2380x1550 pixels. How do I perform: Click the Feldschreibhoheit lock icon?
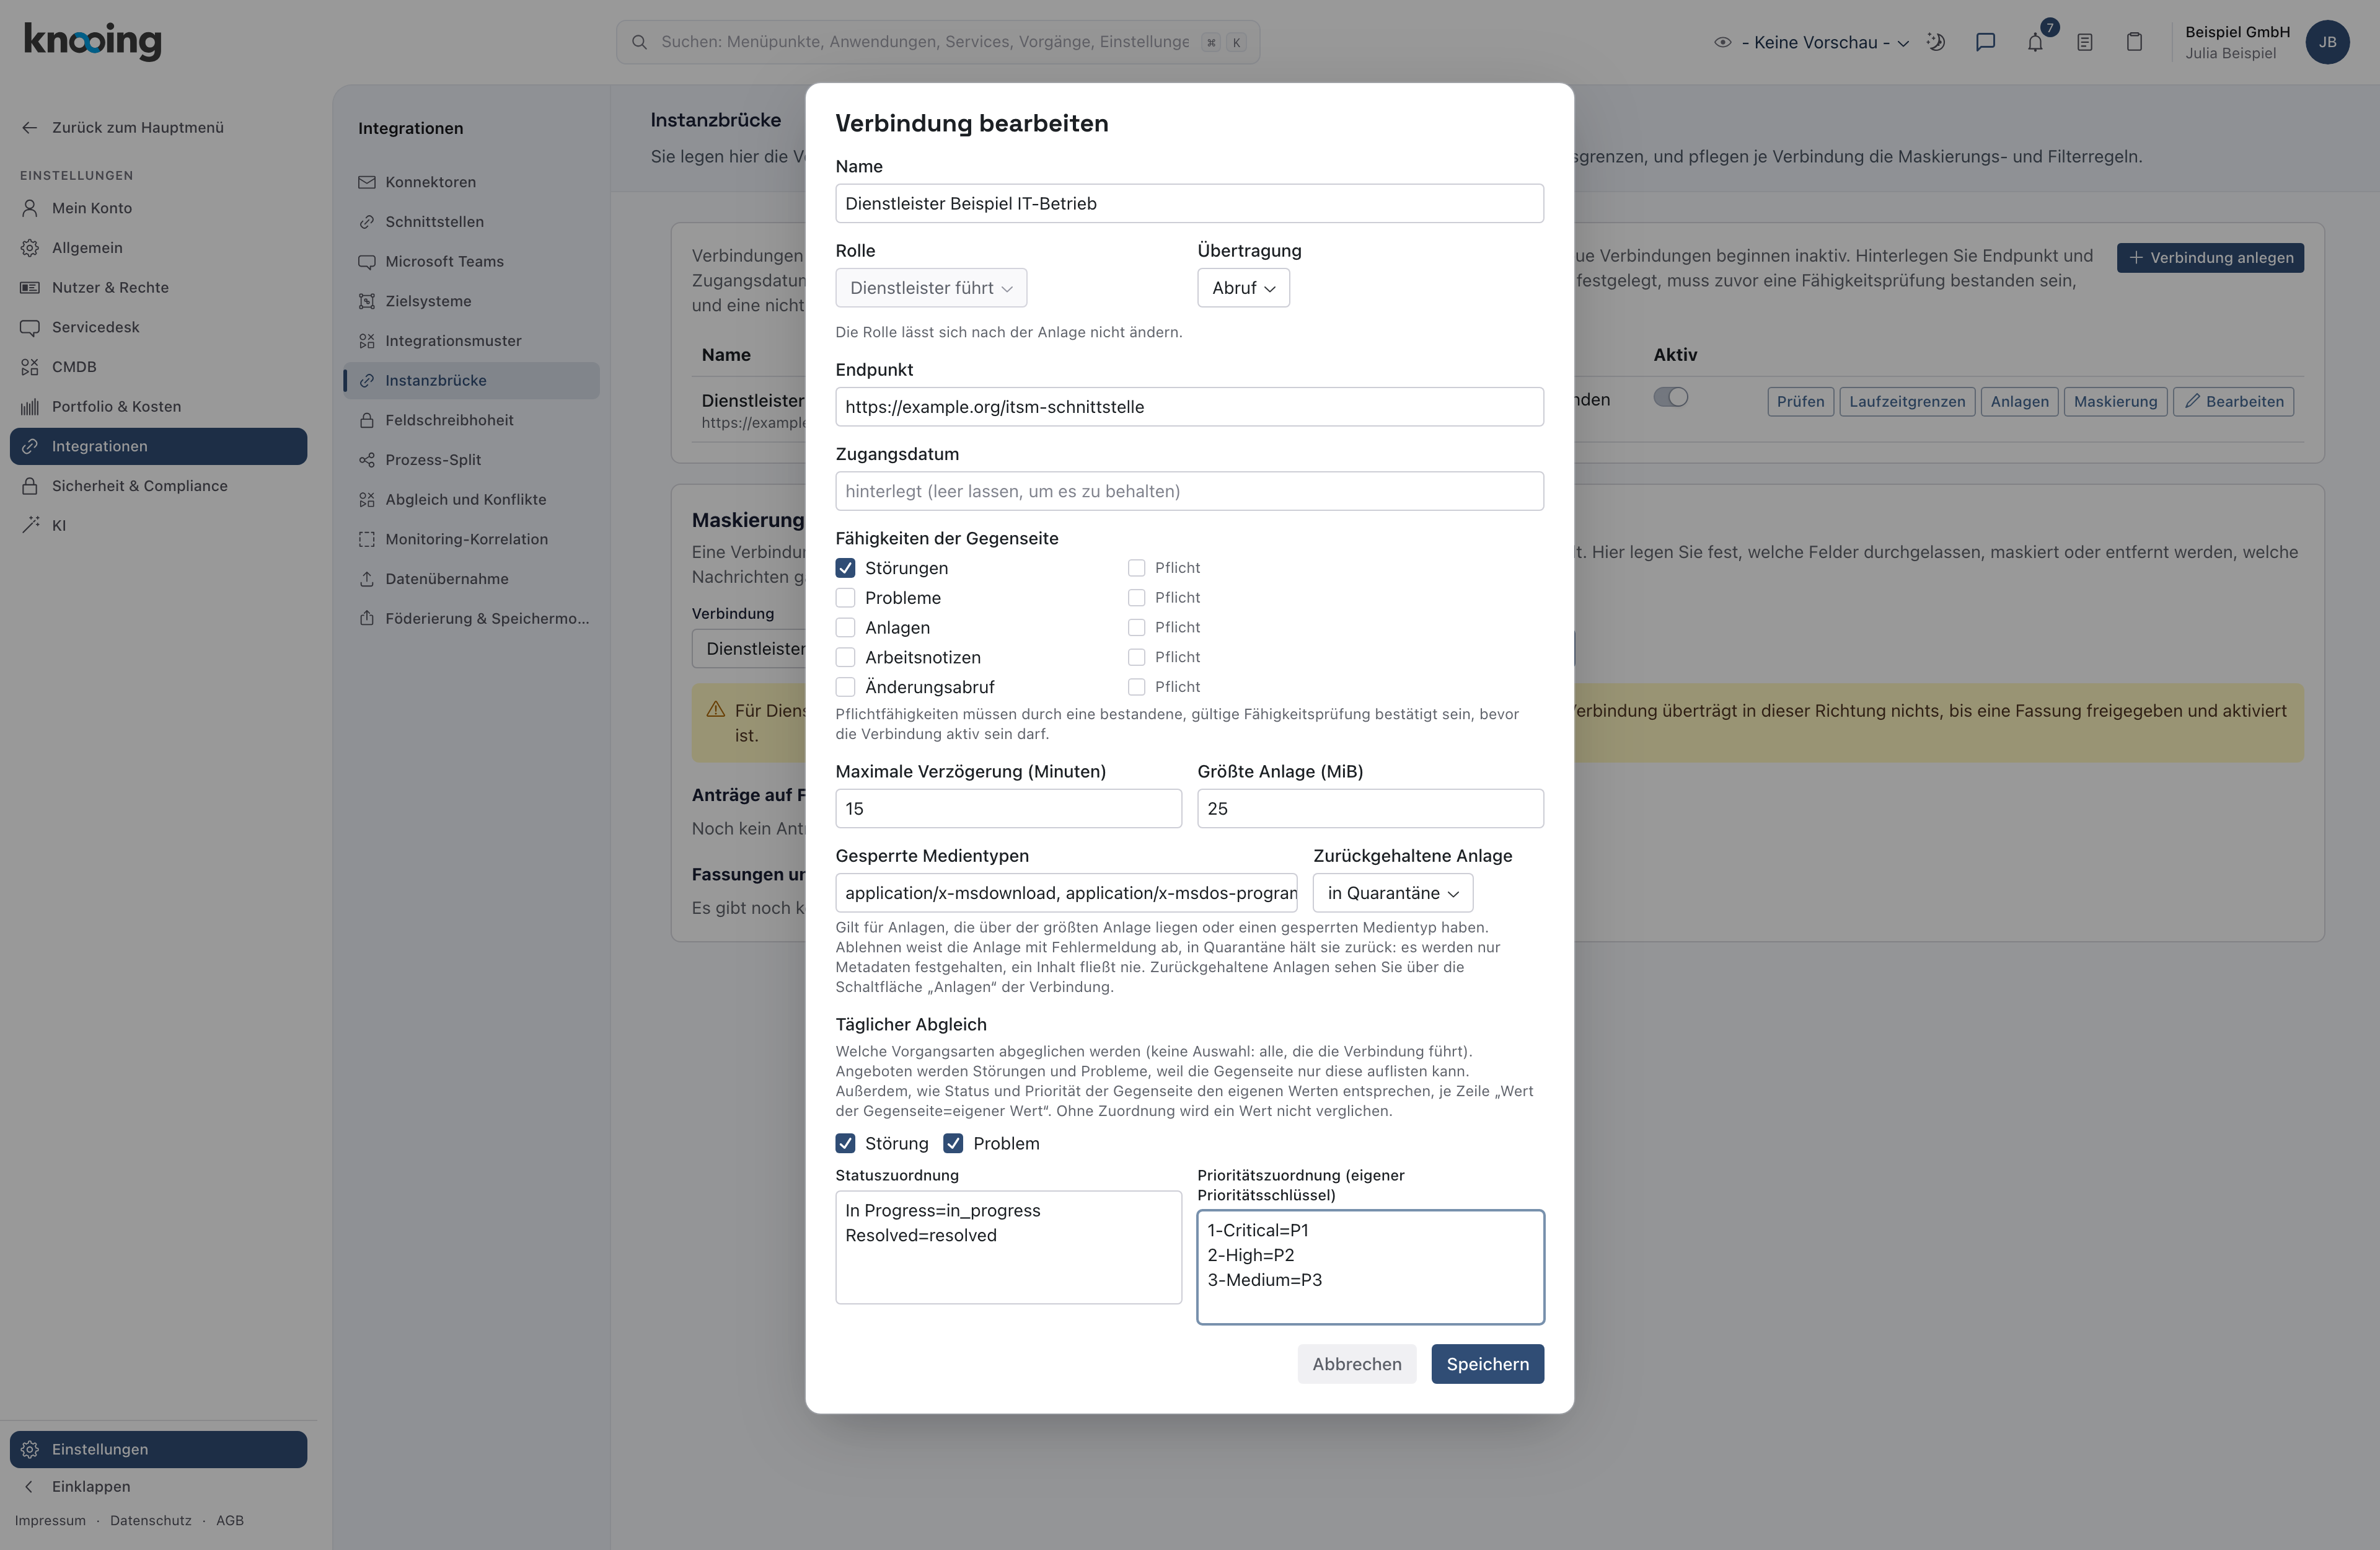[x=367, y=420]
